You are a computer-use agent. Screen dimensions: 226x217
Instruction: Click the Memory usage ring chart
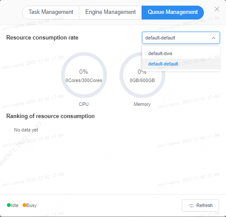[x=142, y=75]
